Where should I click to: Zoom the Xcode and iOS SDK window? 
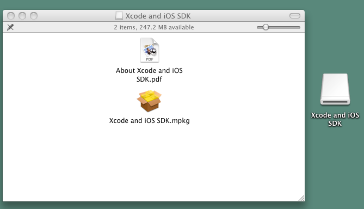coord(34,16)
